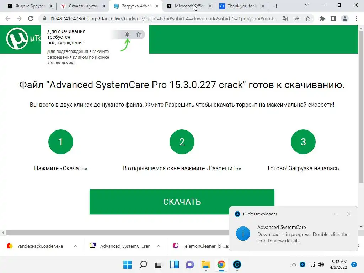Click the muted bell notification icon in popup
Image resolution: width=364 pixels, height=273 pixels.
tap(127, 34)
